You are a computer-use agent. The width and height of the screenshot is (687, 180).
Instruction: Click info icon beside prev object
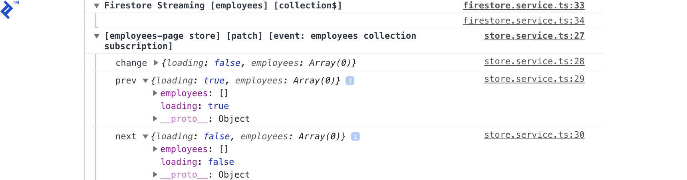350,81
